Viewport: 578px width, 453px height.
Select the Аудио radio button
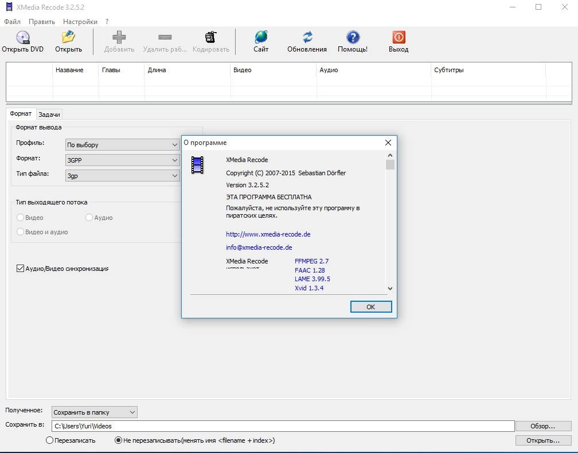89,218
